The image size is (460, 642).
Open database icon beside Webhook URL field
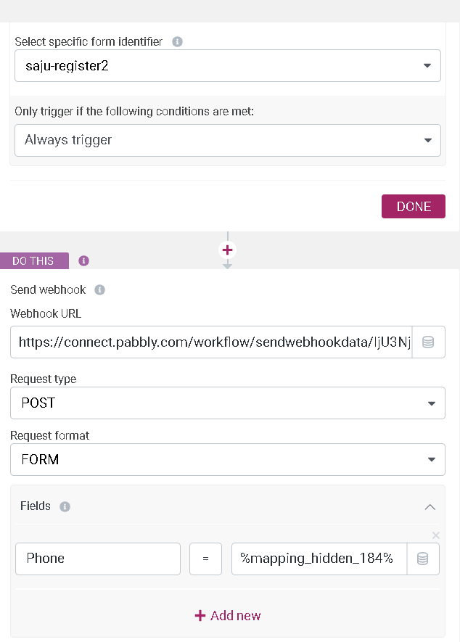click(428, 342)
